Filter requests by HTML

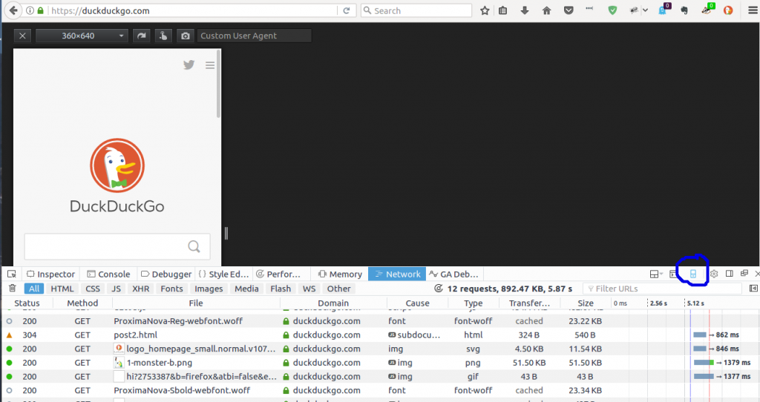click(x=62, y=289)
